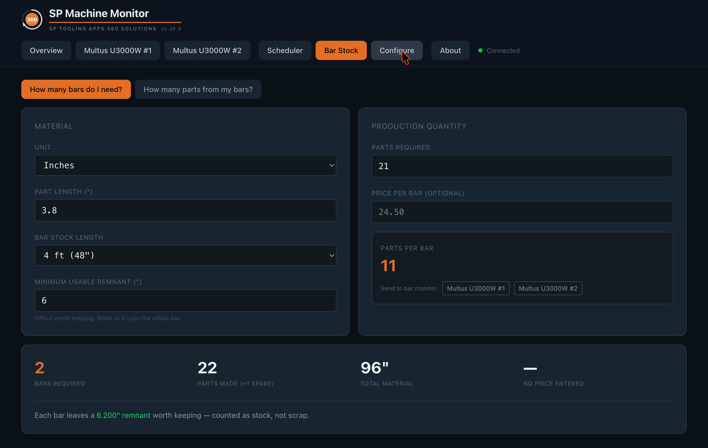Select 'How many parts from my bars?' mode

coord(198,89)
